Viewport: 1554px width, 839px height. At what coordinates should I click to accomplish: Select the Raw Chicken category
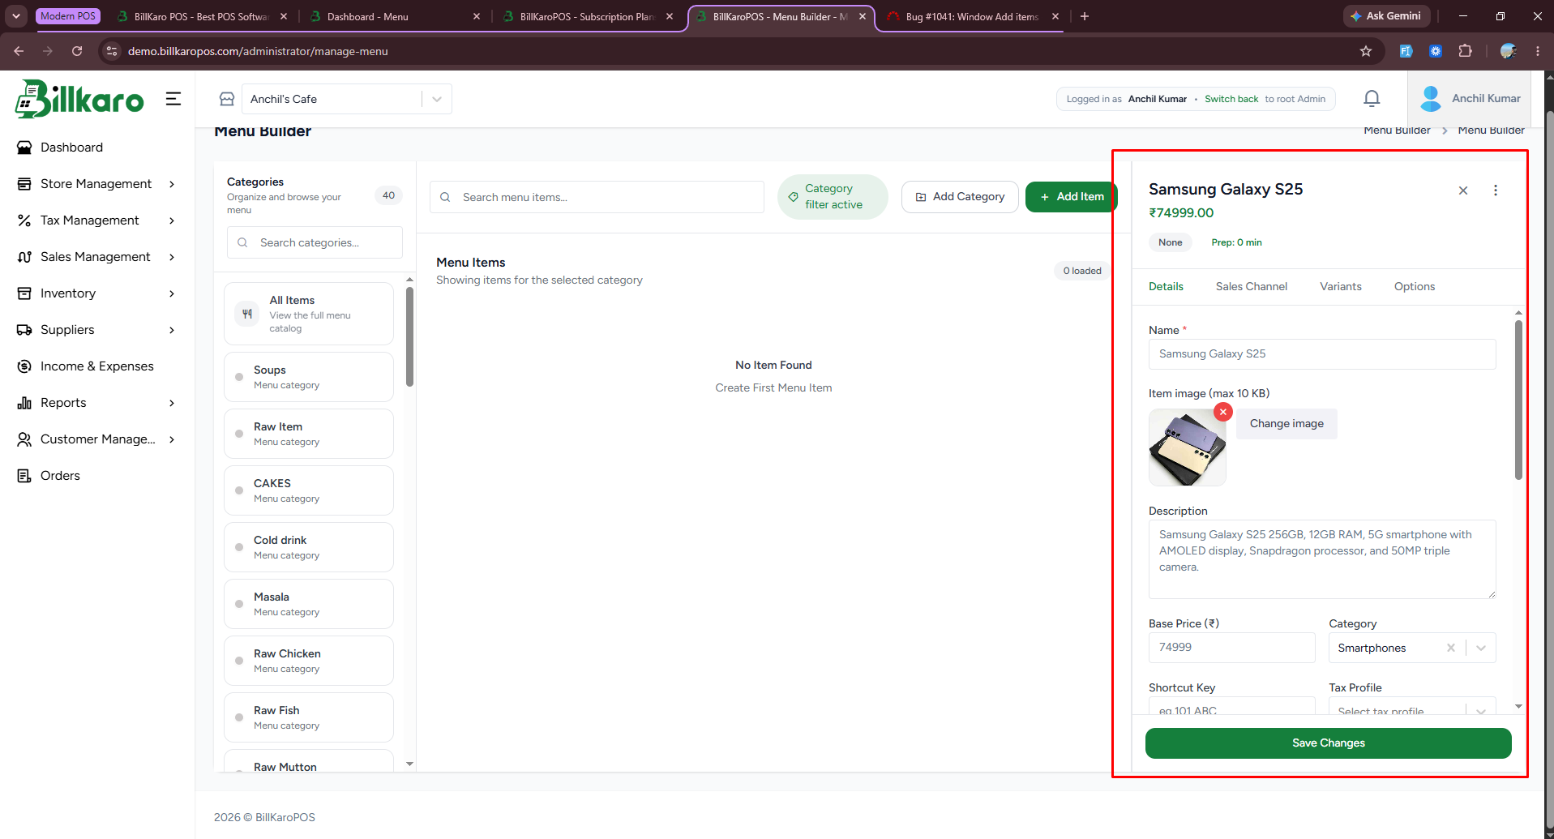309,661
